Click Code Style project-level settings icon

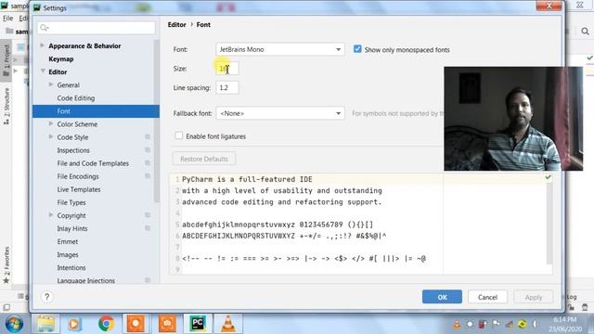pyautogui.click(x=148, y=137)
